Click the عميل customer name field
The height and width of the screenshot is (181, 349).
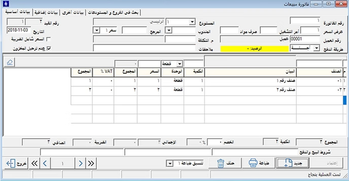coord(254,39)
